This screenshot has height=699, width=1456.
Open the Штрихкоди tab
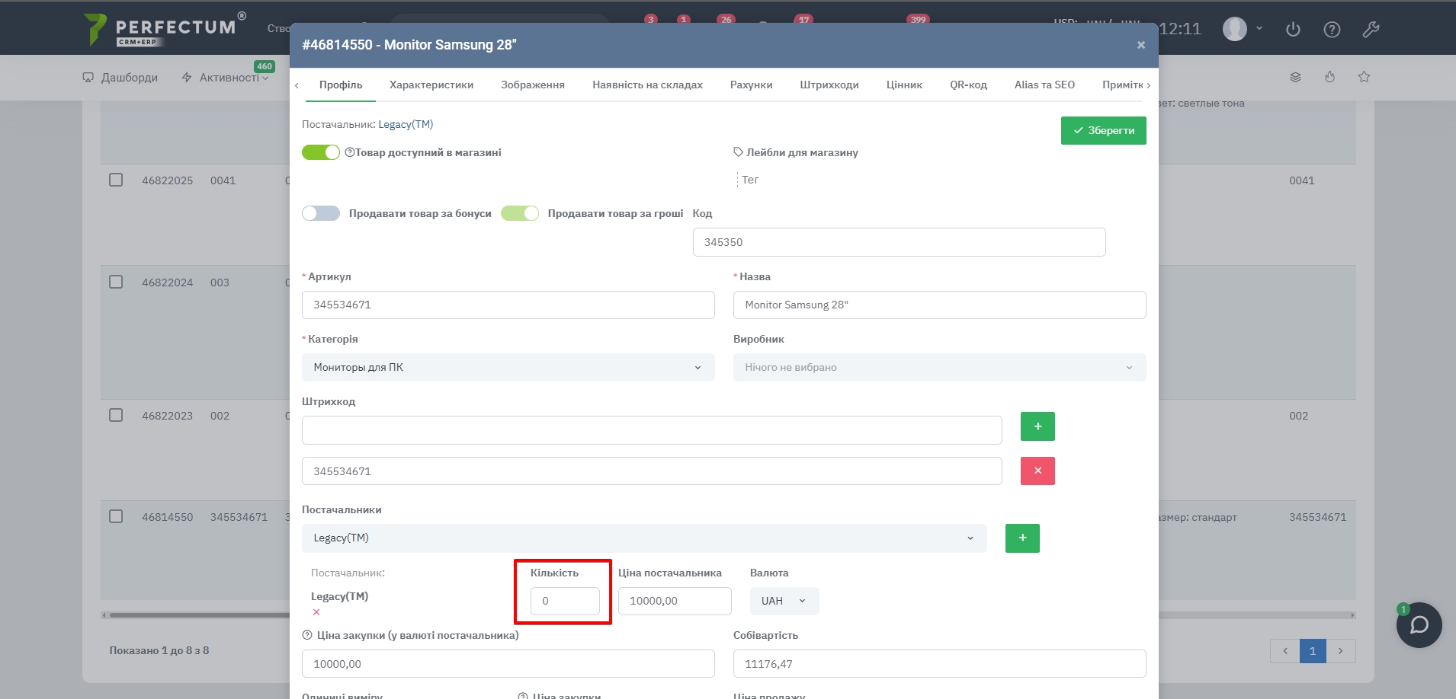pyautogui.click(x=829, y=85)
